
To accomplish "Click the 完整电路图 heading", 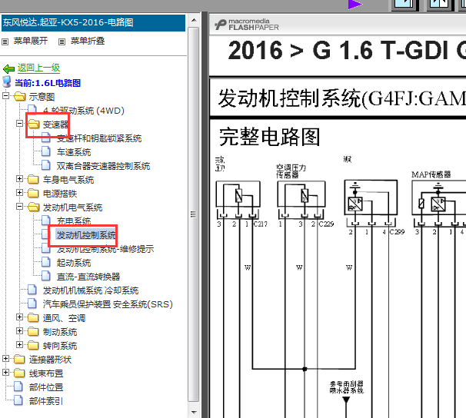I will tap(269, 137).
